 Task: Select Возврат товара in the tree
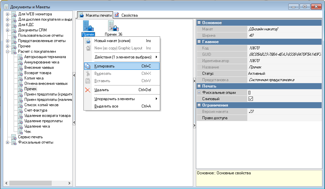(38, 73)
